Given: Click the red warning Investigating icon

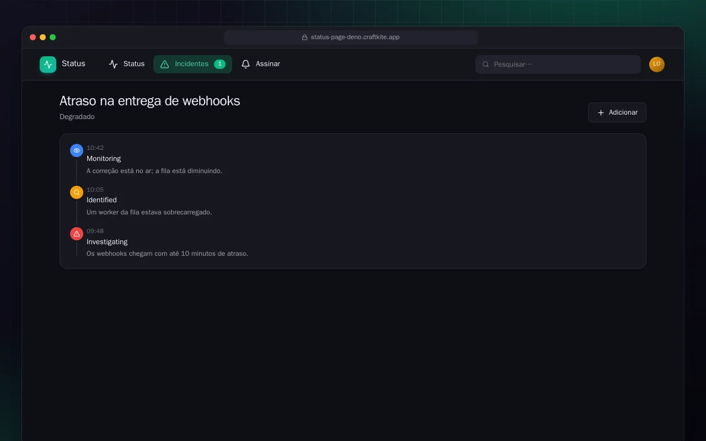Looking at the screenshot, I should click(x=77, y=234).
